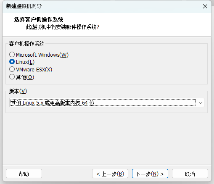Viewport: 214px width, 184px height.
Task: Select the Microsoft Windows(W) radio button
Action: 12,55
